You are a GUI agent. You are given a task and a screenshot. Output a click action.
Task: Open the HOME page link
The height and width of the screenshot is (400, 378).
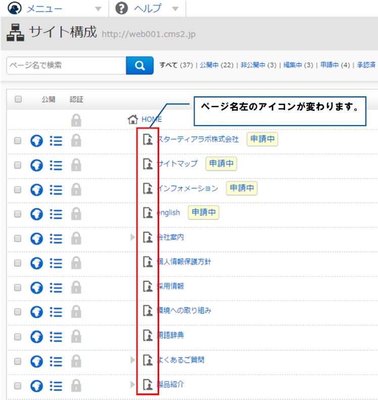click(x=152, y=120)
